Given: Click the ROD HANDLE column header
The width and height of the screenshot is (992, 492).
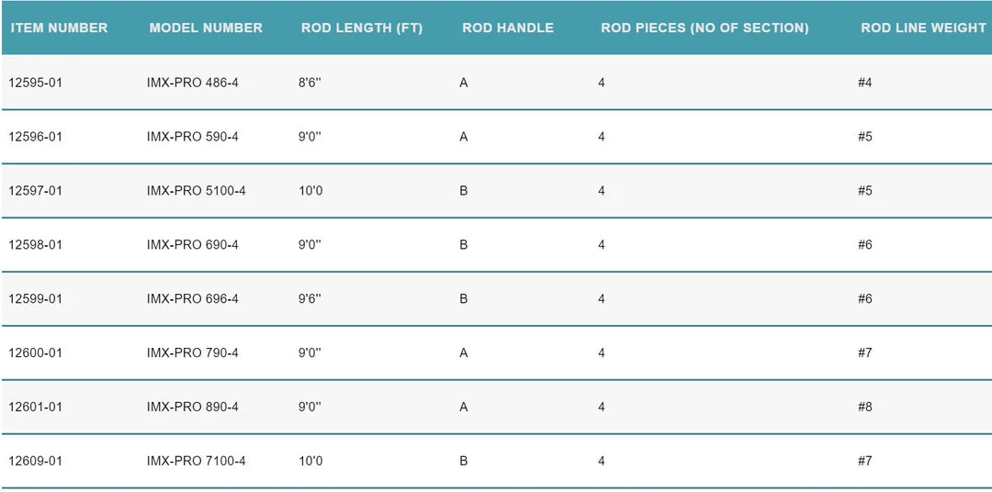Looking at the screenshot, I should coord(508,28).
